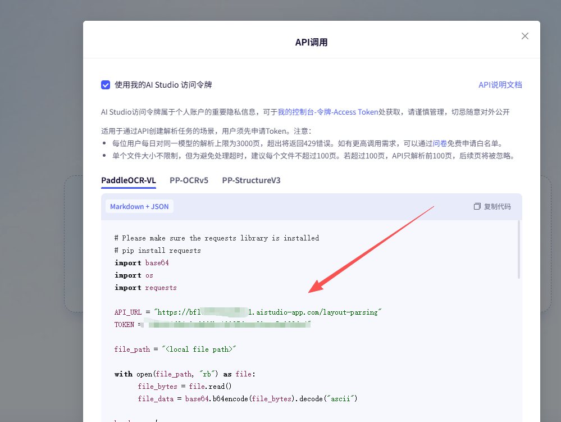
Task: Click the "import requests" code line
Action: pyautogui.click(x=145, y=287)
